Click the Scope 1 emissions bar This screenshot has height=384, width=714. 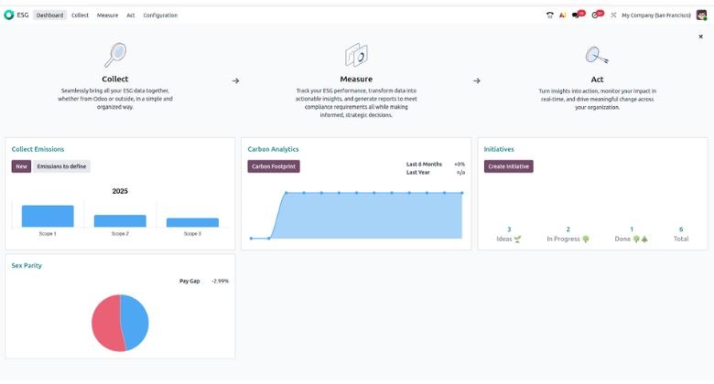pyautogui.click(x=48, y=217)
